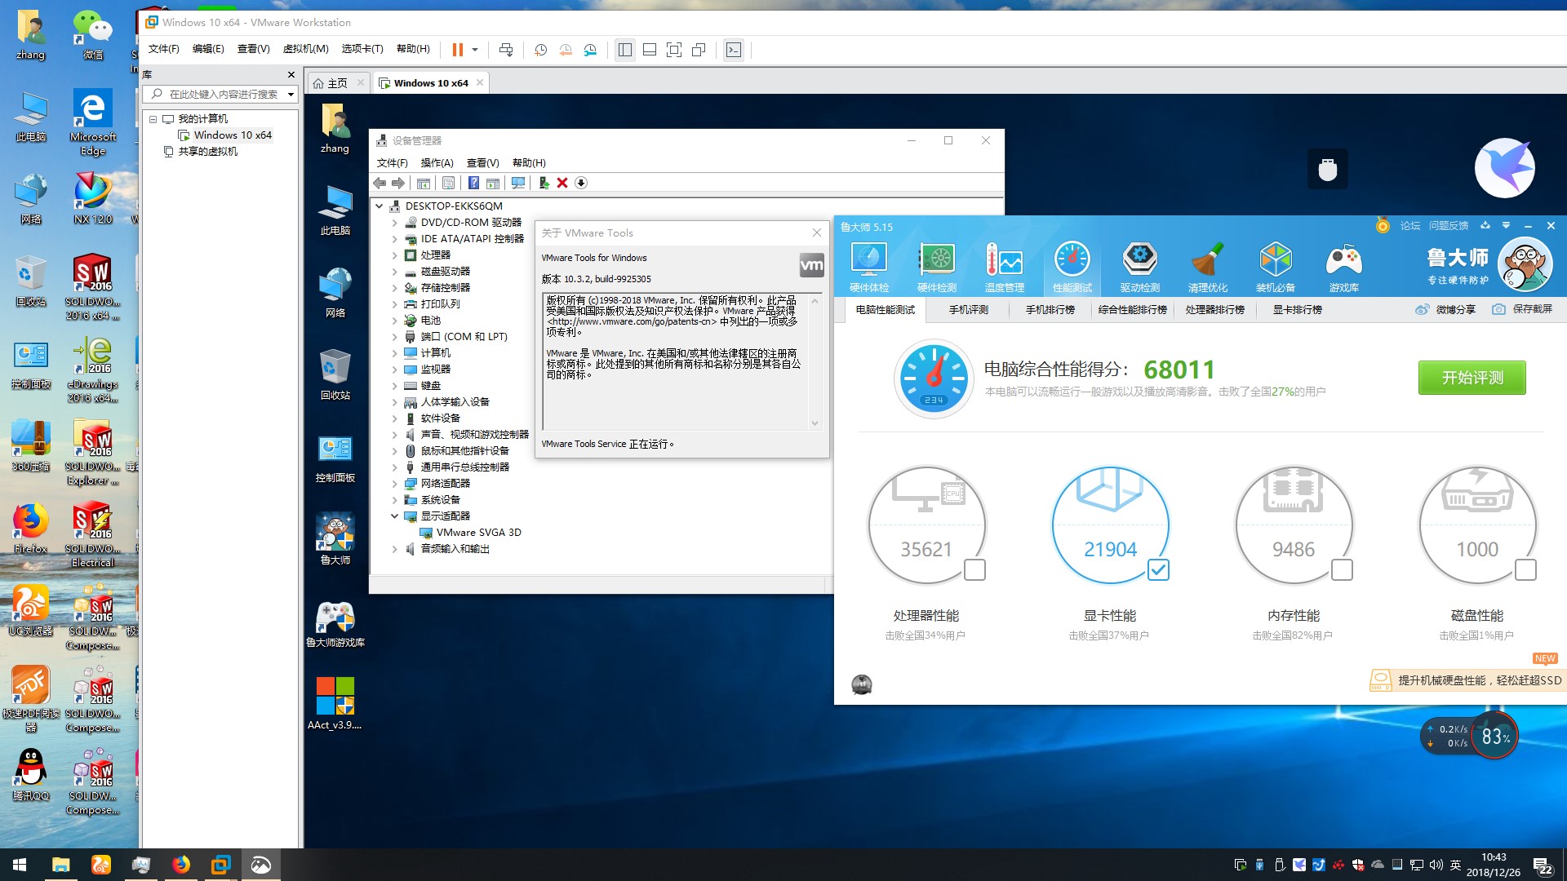Image resolution: width=1567 pixels, height=881 pixels.
Task: Open Firefox from host taskbar
Action: [x=181, y=865]
